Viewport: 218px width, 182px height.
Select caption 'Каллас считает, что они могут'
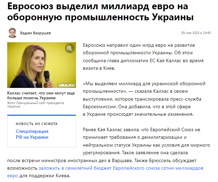(x=41, y=95)
